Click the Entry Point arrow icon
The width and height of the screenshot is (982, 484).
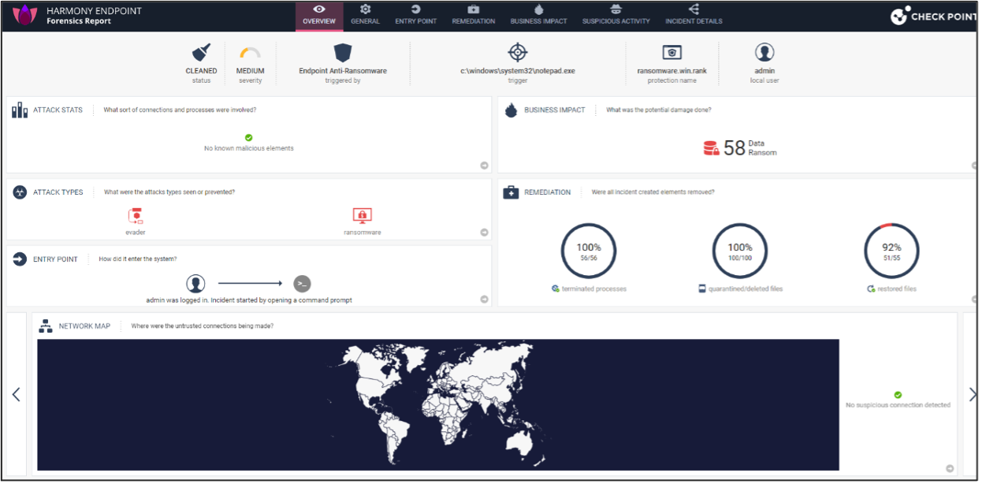(x=20, y=259)
